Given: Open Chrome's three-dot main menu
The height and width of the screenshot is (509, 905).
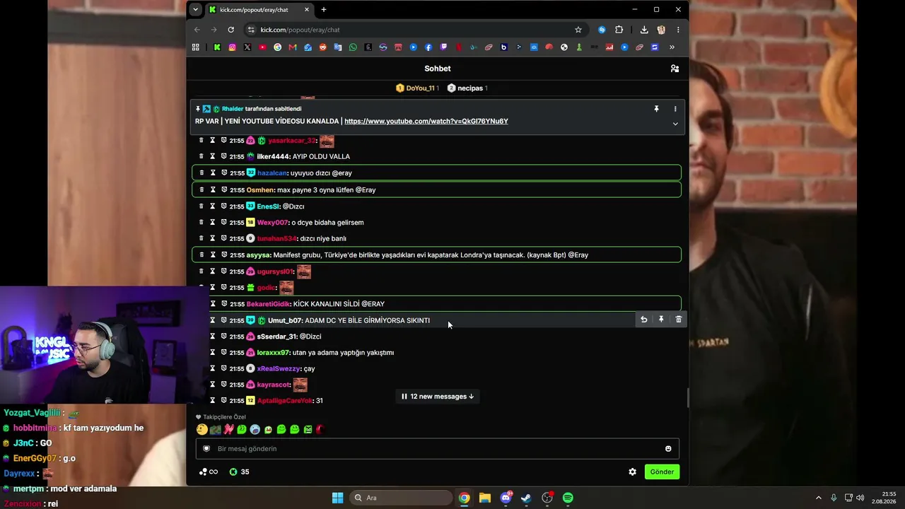Looking at the screenshot, I should 678,30.
